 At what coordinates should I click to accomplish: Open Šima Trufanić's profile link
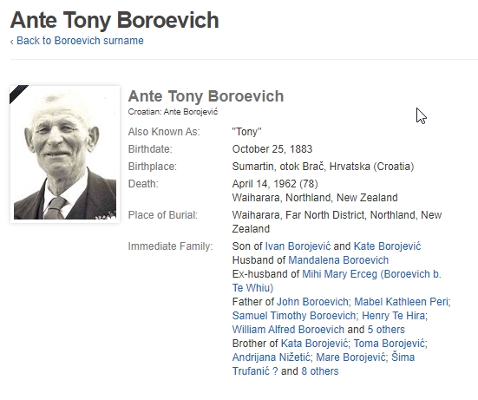click(323, 364)
